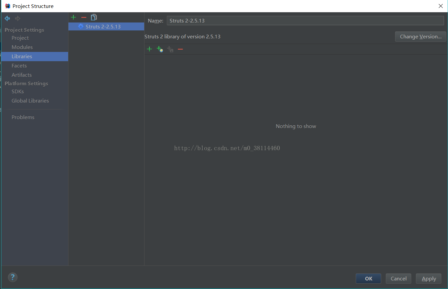Image resolution: width=448 pixels, height=289 pixels.
Task: Remove selected library with red minus
Action: (84, 17)
